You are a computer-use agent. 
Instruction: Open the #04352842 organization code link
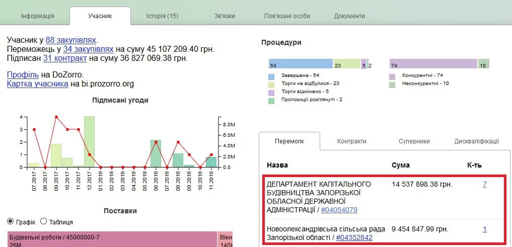(354, 237)
